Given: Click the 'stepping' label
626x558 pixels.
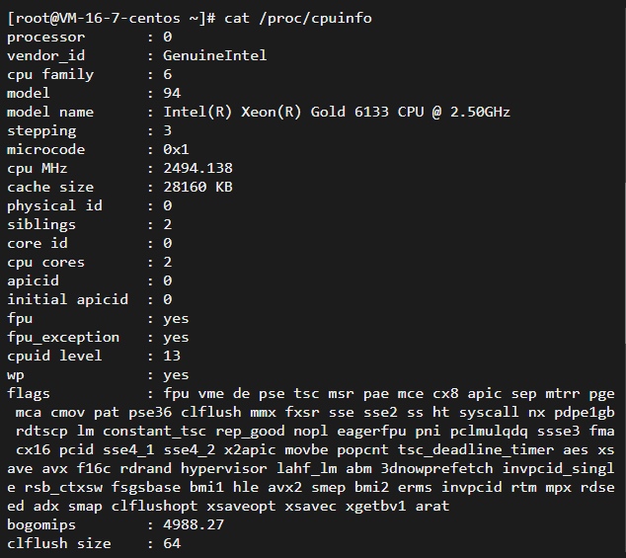Looking at the screenshot, I should (41, 130).
